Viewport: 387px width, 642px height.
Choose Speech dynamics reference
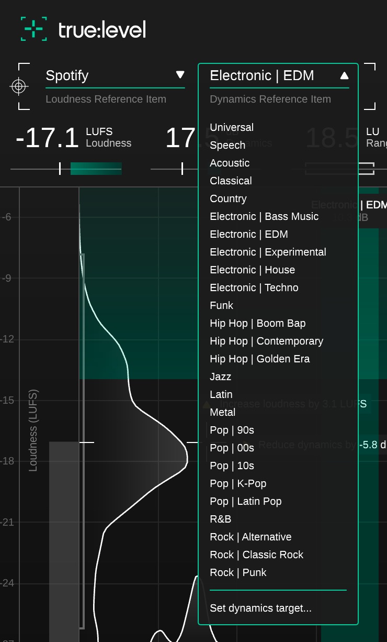coord(227,145)
